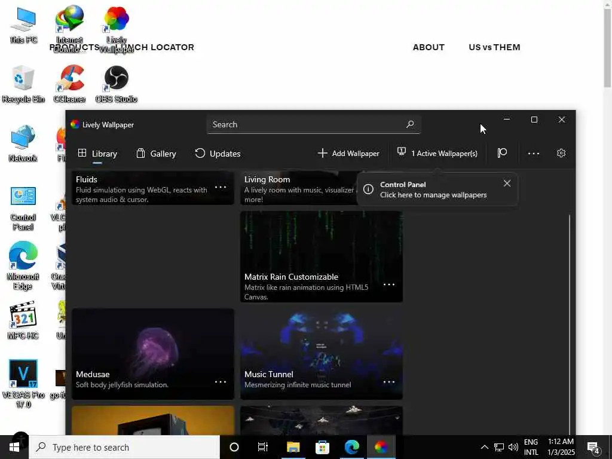Switch to the Updates tab
The image size is (612, 459).
tap(218, 154)
